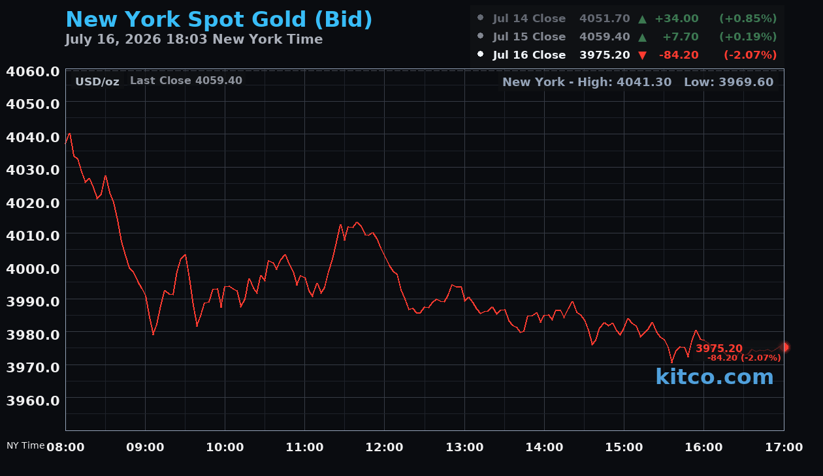This screenshot has height=476, width=823.
Task: Click the 4060.0 y-axis label
Action: [33, 70]
